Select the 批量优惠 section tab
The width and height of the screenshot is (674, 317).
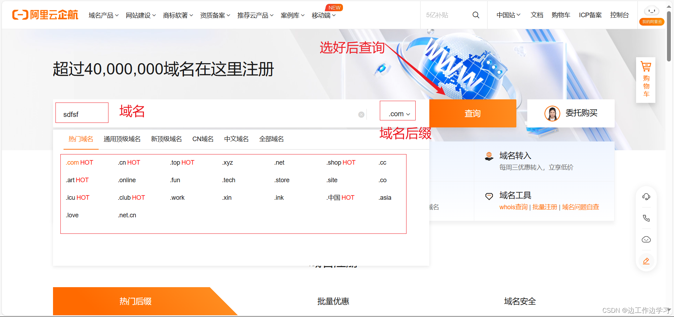333,301
